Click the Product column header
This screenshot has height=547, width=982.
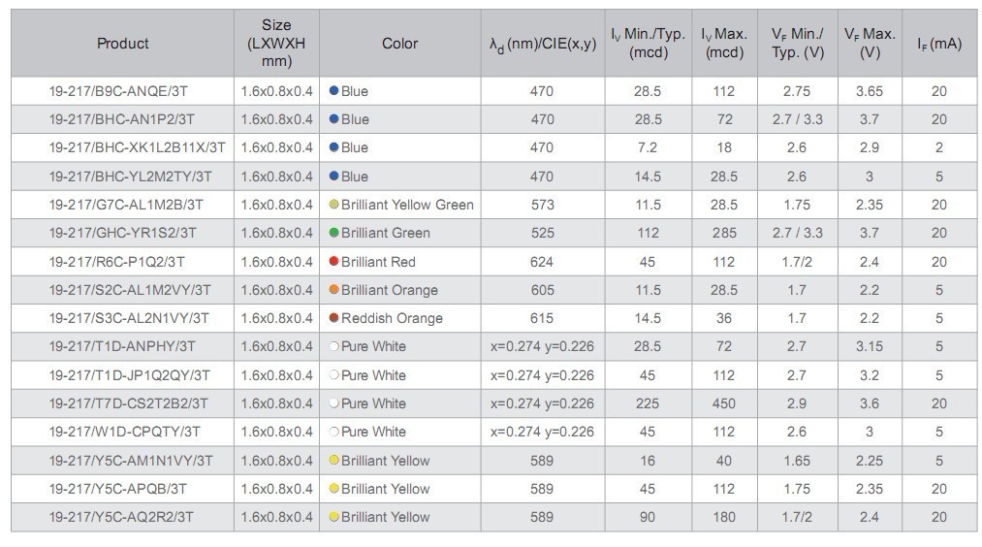[x=123, y=44]
